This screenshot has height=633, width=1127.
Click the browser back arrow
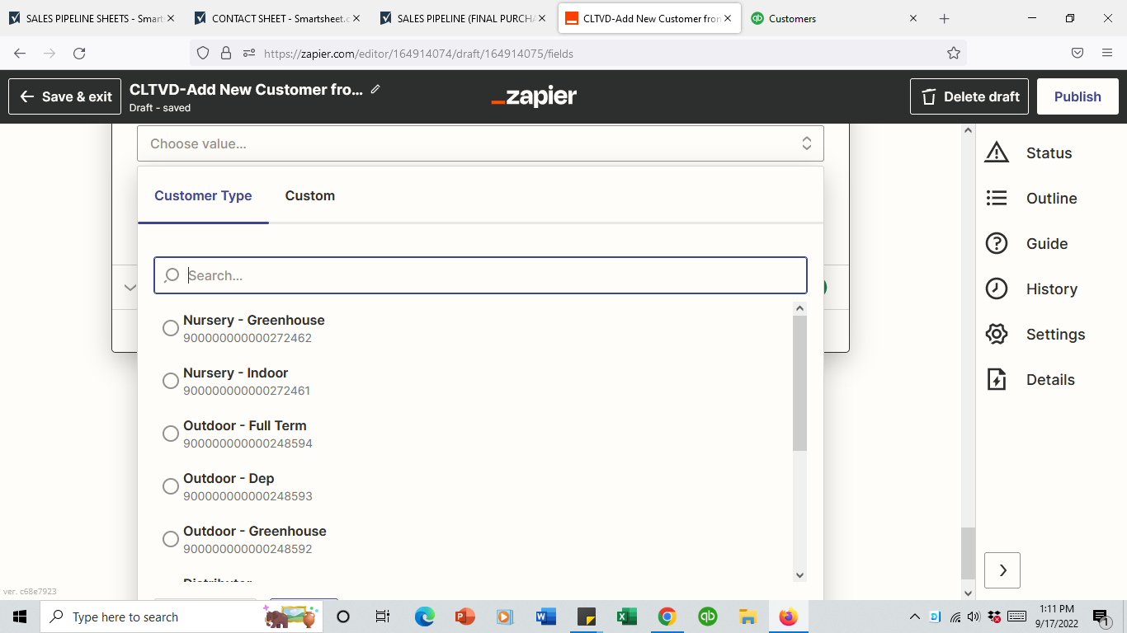coord(20,53)
